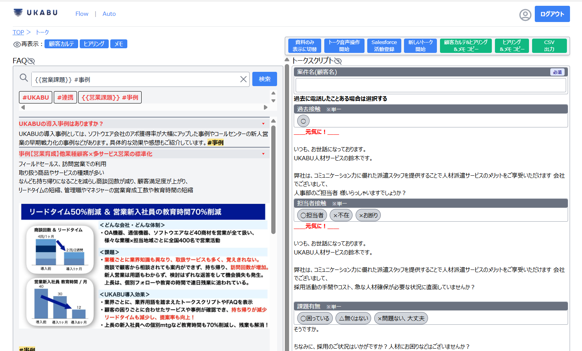Click talk script panel scroll-up arrow
The height and width of the screenshot is (351, 582).
[287, 59]
